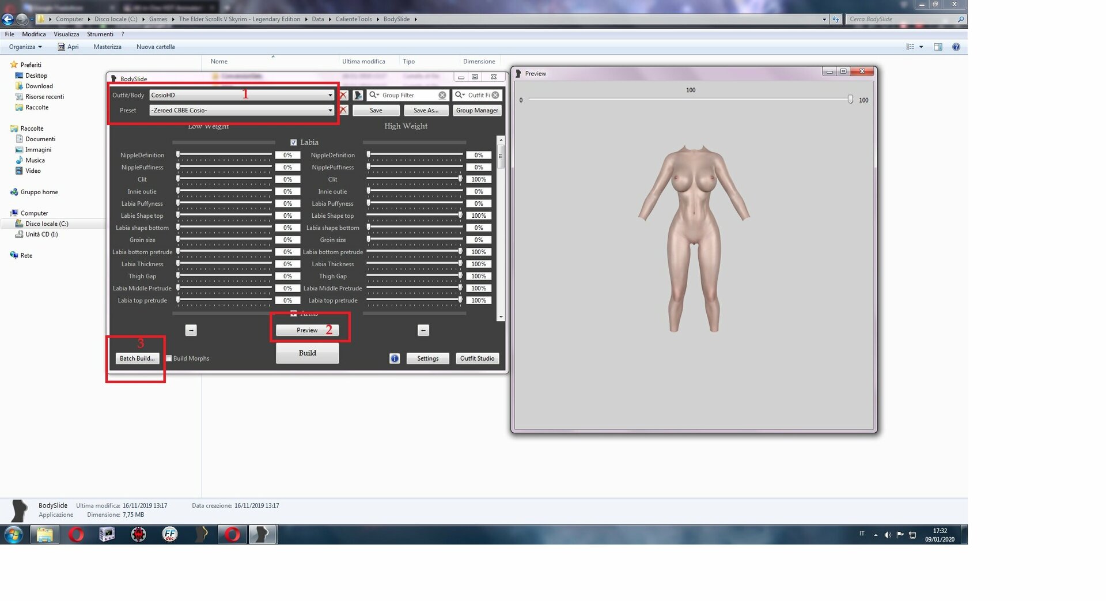Select Disco locale (C:) in sidebar
The height and width of the screenshot is (601, 1106).
point(47,224)
